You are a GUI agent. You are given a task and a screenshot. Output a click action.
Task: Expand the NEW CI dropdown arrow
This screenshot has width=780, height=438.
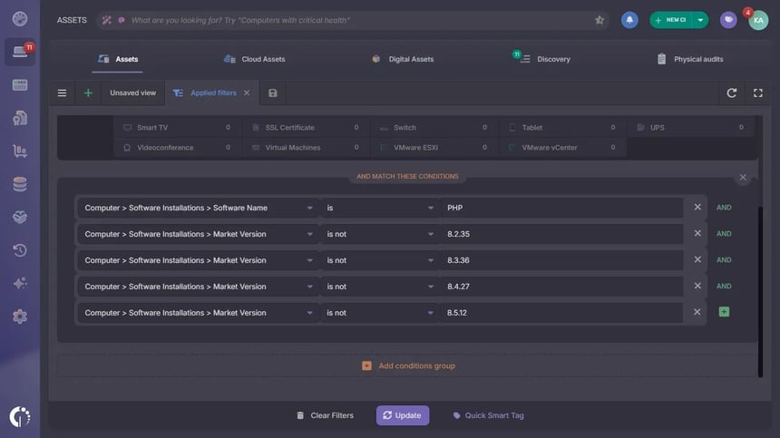[x=700, y=20]
